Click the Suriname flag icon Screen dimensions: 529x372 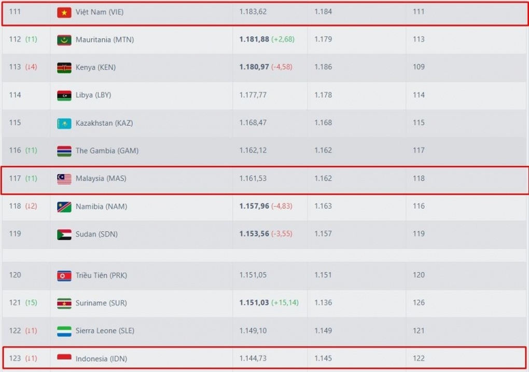coord(64,303)
